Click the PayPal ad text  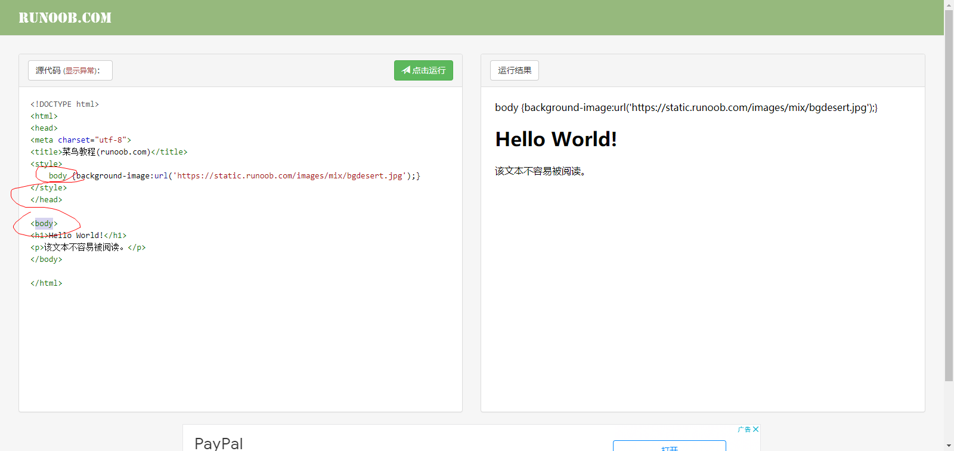pyautogui.click(x=218, y=443)
